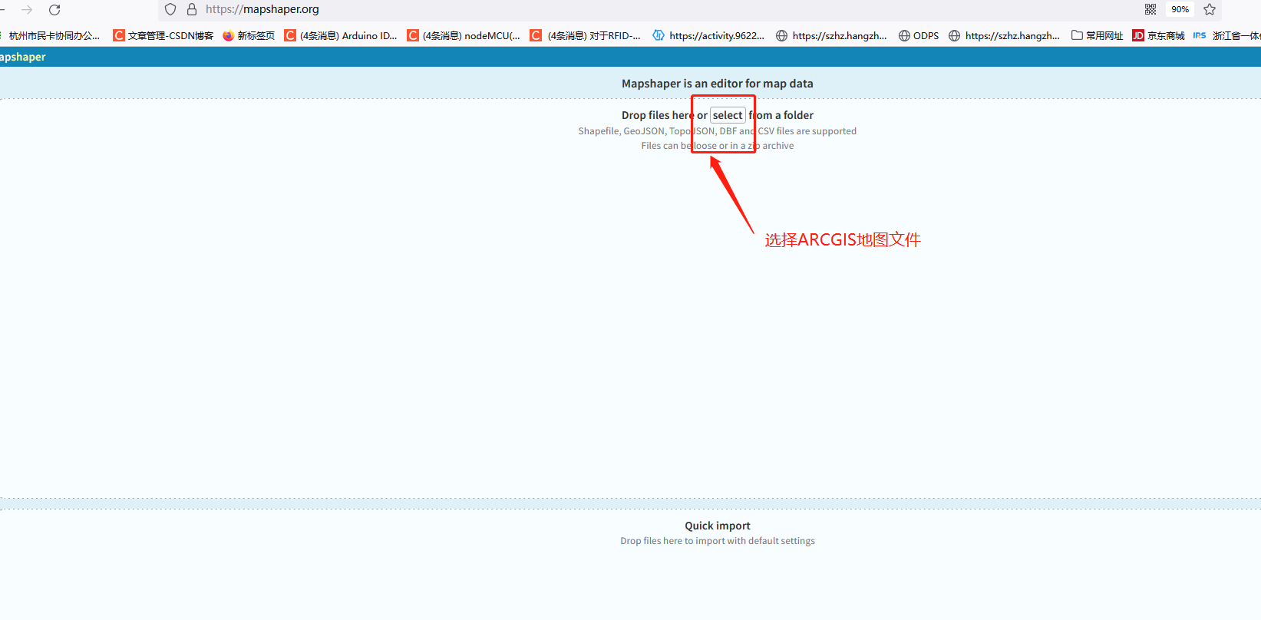
Task: Click the select button to choose files
Action: (728, 115)
